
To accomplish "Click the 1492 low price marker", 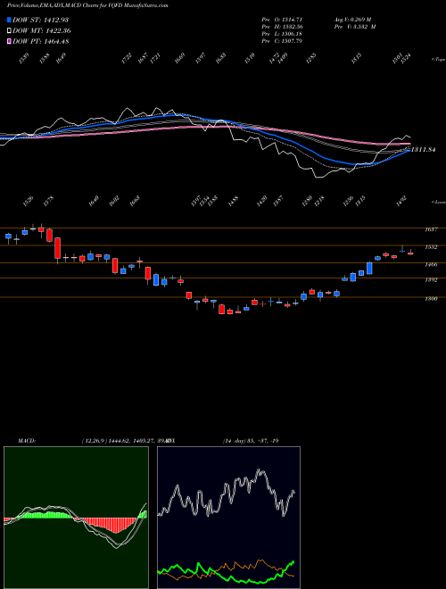I will 403,200.
